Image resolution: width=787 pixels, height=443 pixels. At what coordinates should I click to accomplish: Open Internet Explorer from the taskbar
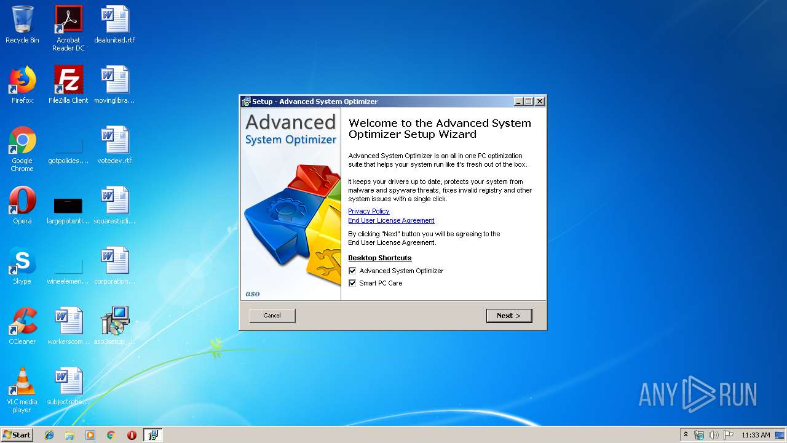(x=49, y=435)
